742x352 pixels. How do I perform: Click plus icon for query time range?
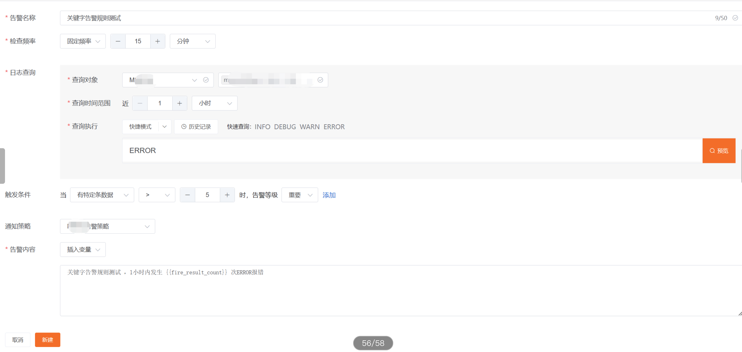[x=179, y=103]
